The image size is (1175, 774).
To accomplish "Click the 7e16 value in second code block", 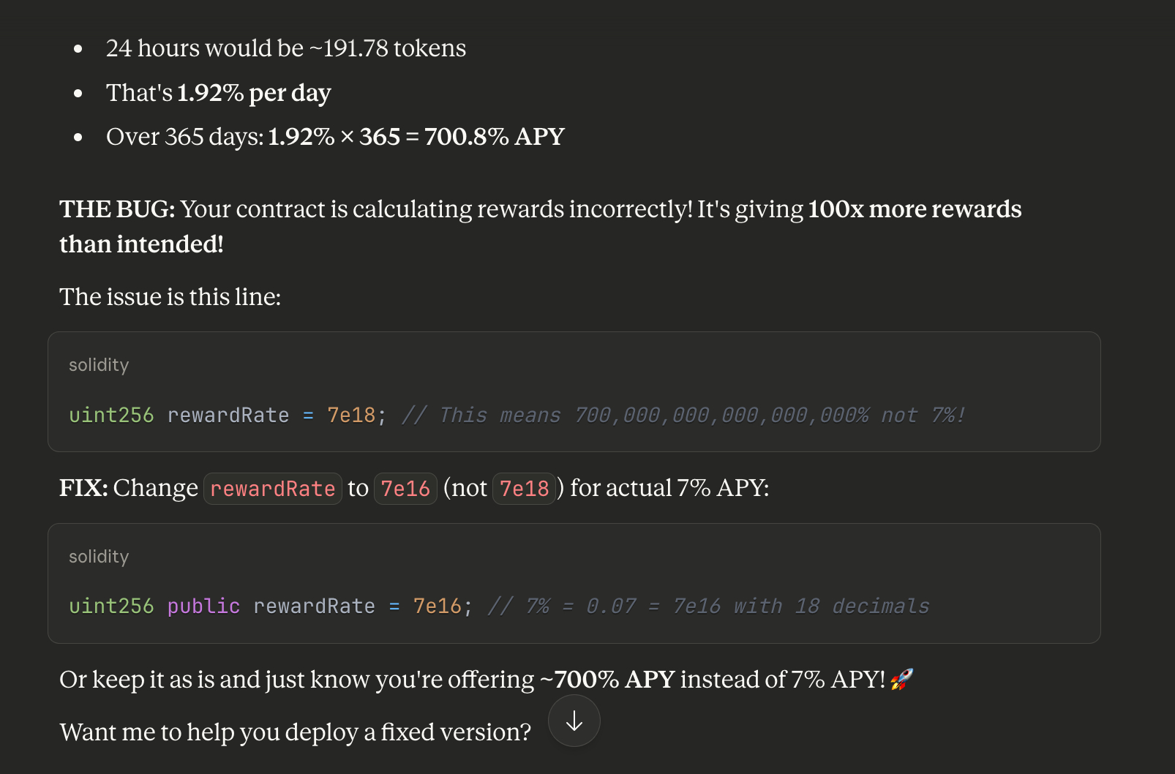I will click(x=438, y=606).
